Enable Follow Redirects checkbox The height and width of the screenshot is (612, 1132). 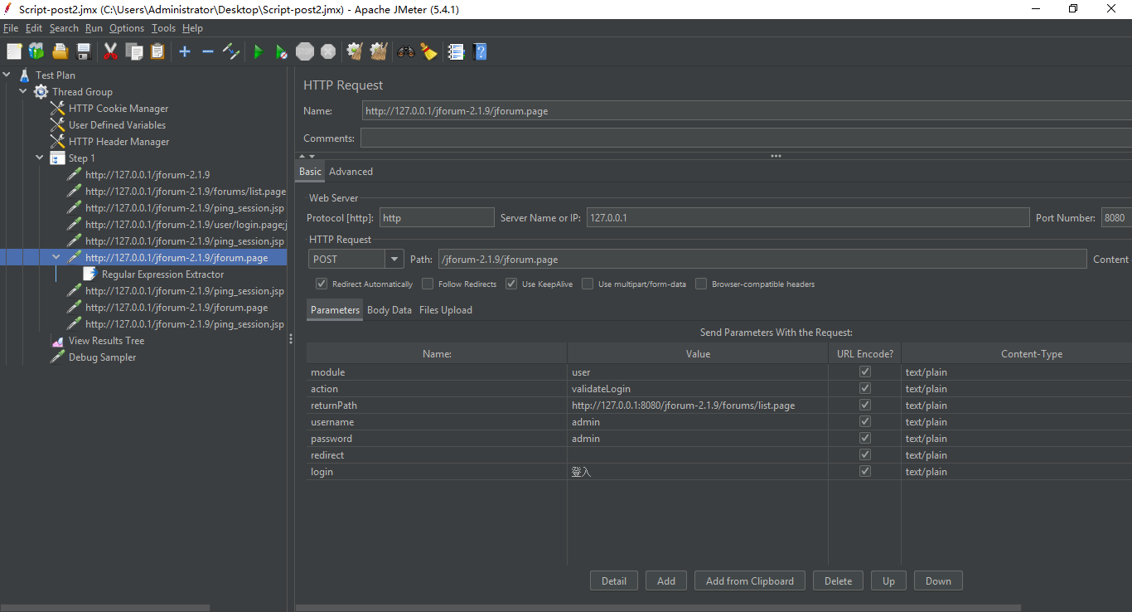point(428,284)
